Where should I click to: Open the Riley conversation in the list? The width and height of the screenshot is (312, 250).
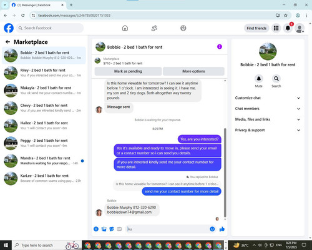pos(44,72)
